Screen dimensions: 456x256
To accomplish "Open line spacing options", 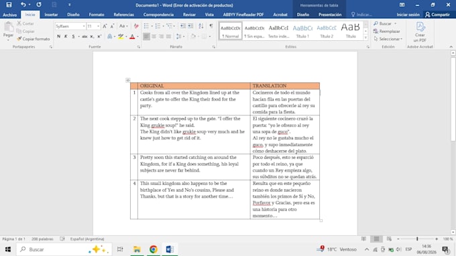I will pos(180,36).
